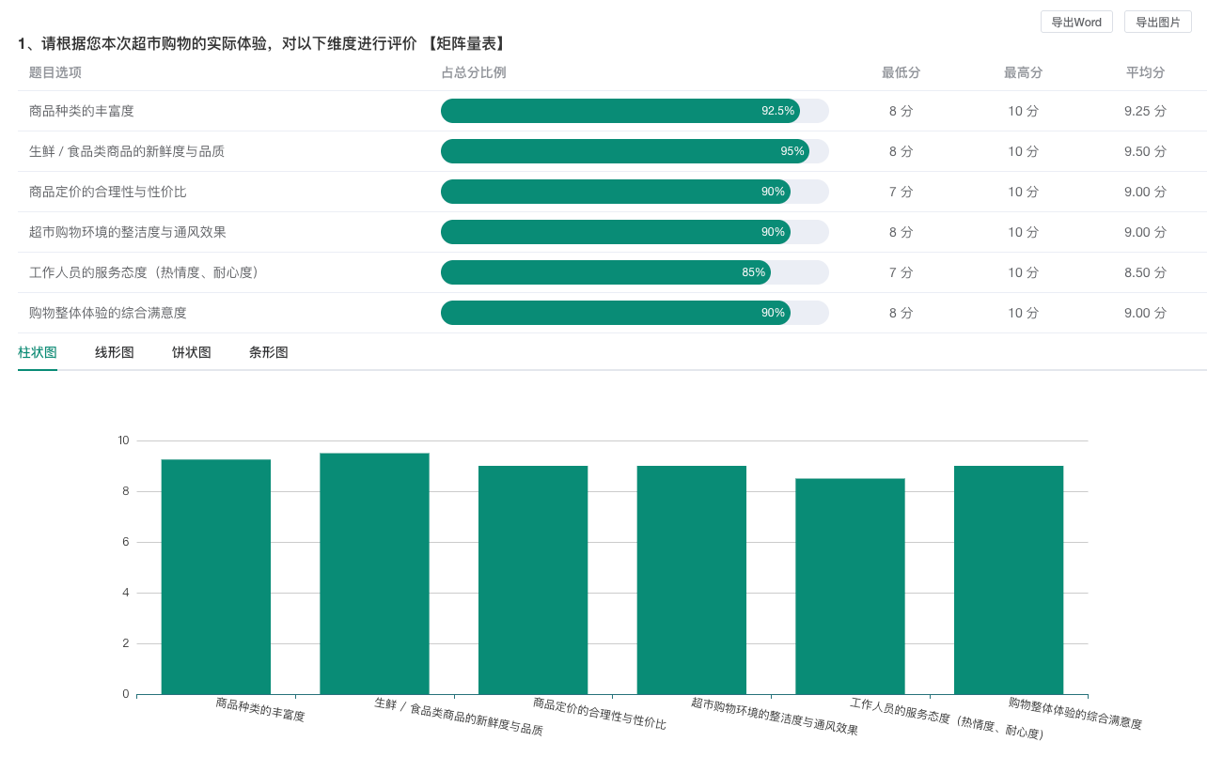Click the lowest score 8 分 for 生鲜/食品类

901,151
